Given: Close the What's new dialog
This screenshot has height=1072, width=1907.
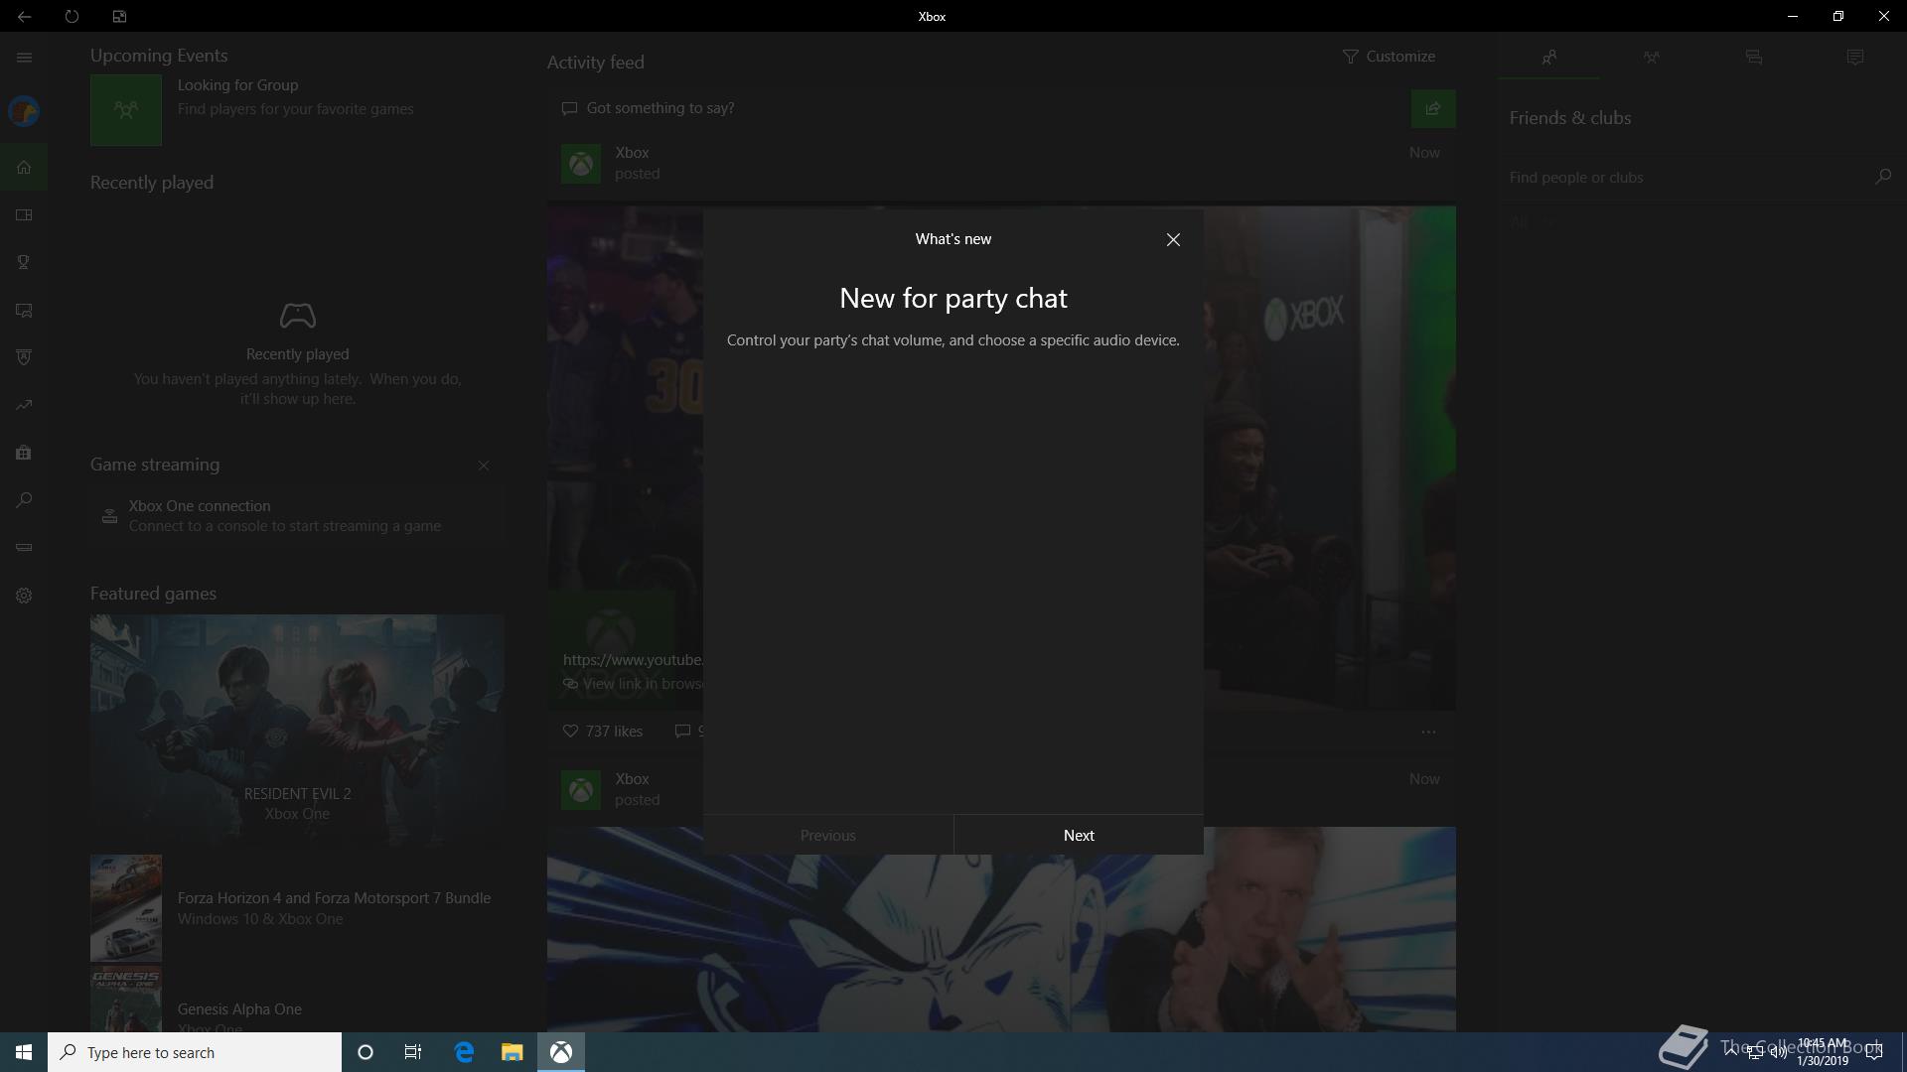Looking at the screenshot, I should (1173, 239).
